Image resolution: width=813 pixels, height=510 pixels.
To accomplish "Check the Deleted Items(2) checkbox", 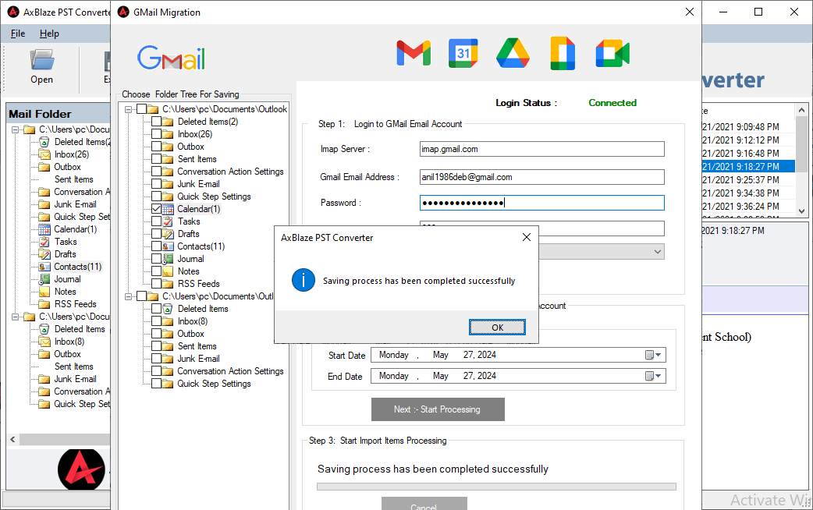I will tap(156, 122).
